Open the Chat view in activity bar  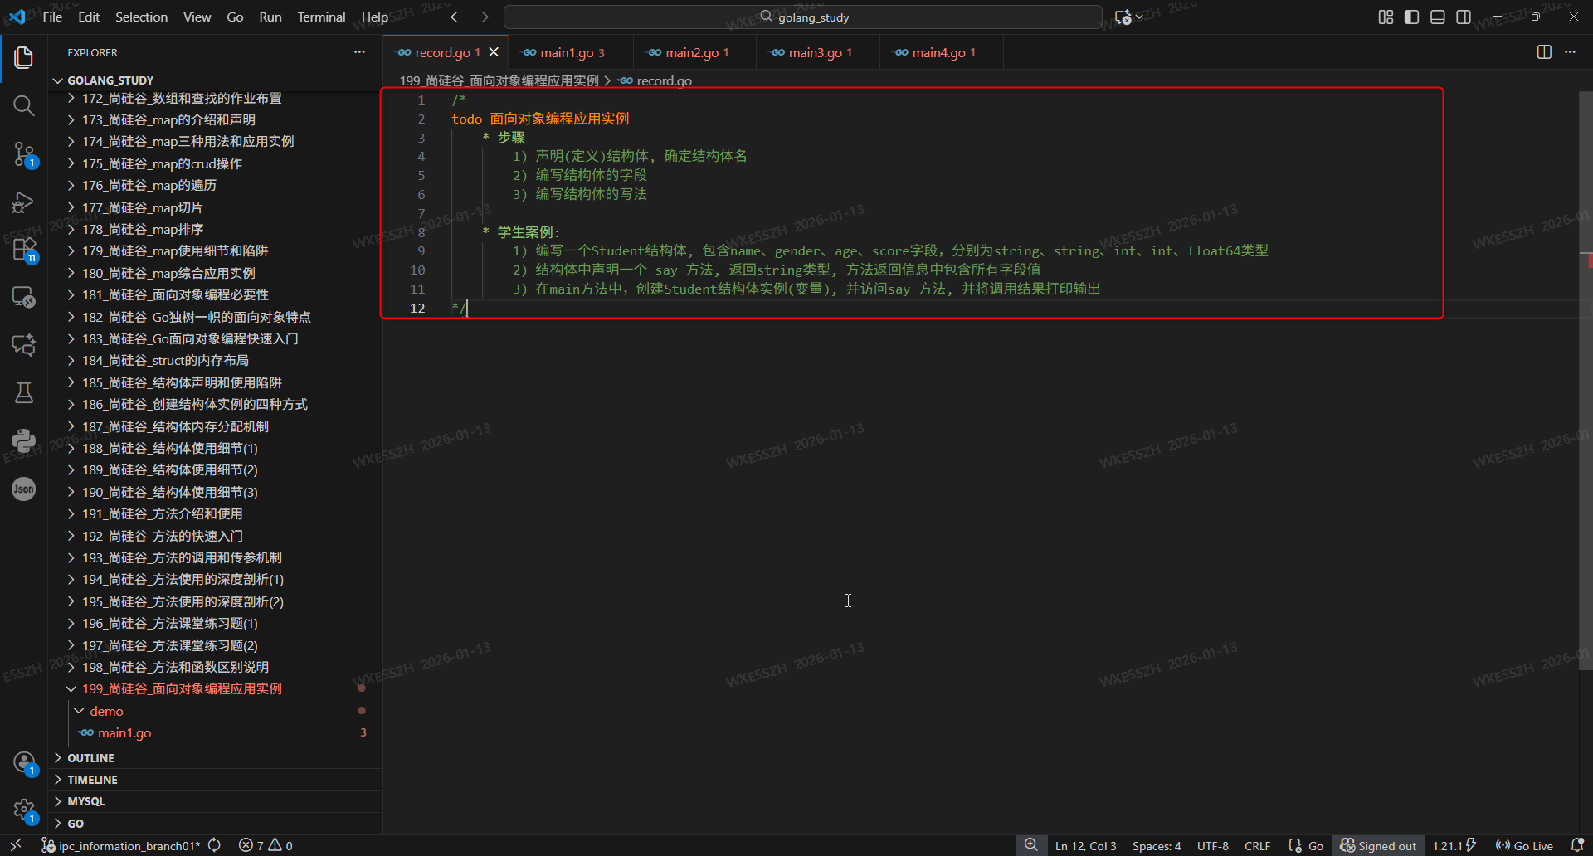[x=24, y=344]
